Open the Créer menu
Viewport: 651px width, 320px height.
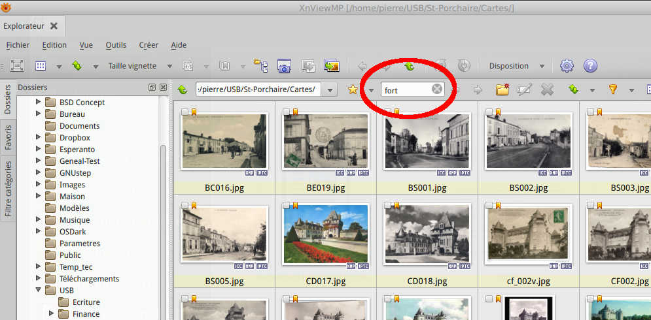[x=149, y=45]
